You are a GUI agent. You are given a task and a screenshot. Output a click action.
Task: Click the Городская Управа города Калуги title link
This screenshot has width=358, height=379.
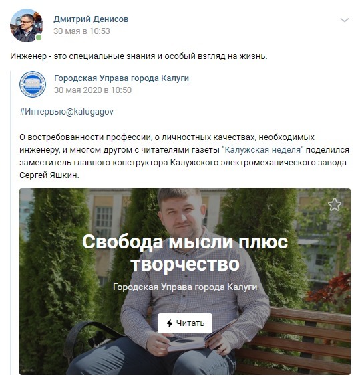(122, 78)
